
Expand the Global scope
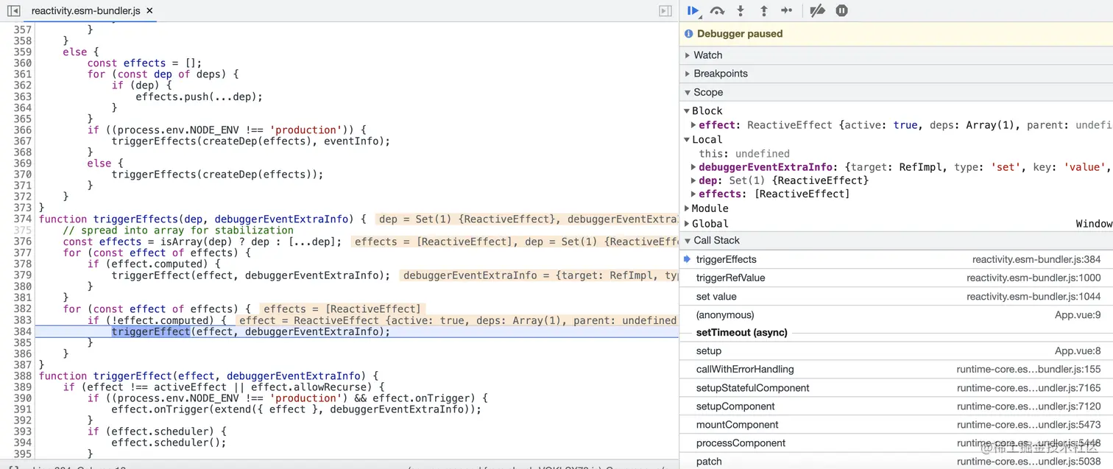pyautogui.click(x=687, y=224)
